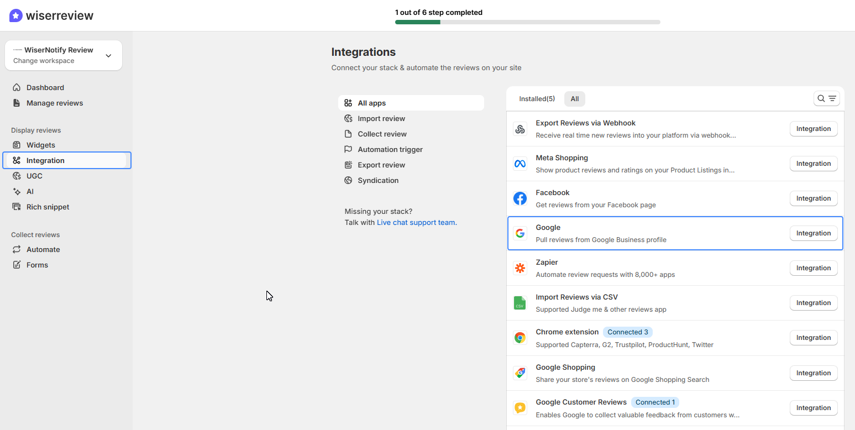The image size is (855, 430).
Task: Open the Manage reviews section
Action: click(55, 103)
